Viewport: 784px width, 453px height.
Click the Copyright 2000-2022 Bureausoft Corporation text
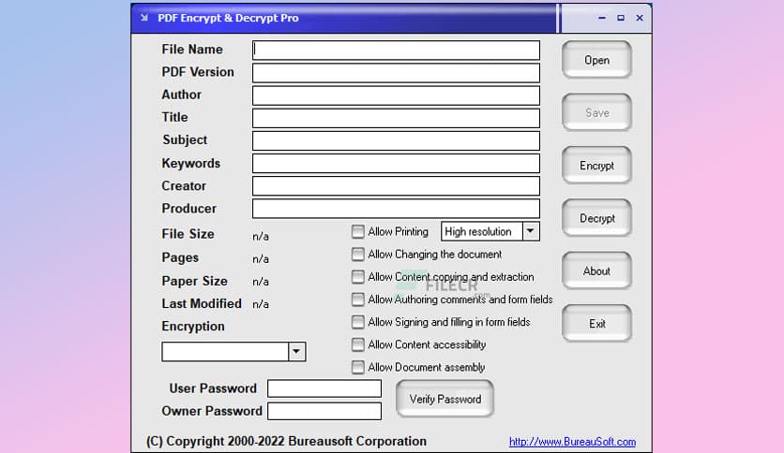click(286, 442)
